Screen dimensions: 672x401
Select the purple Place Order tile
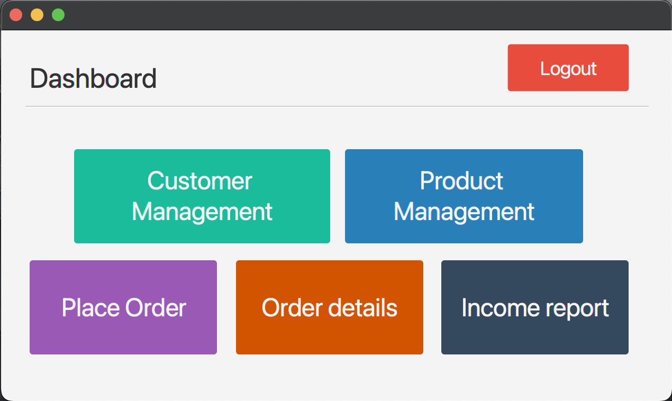point(123,307)
